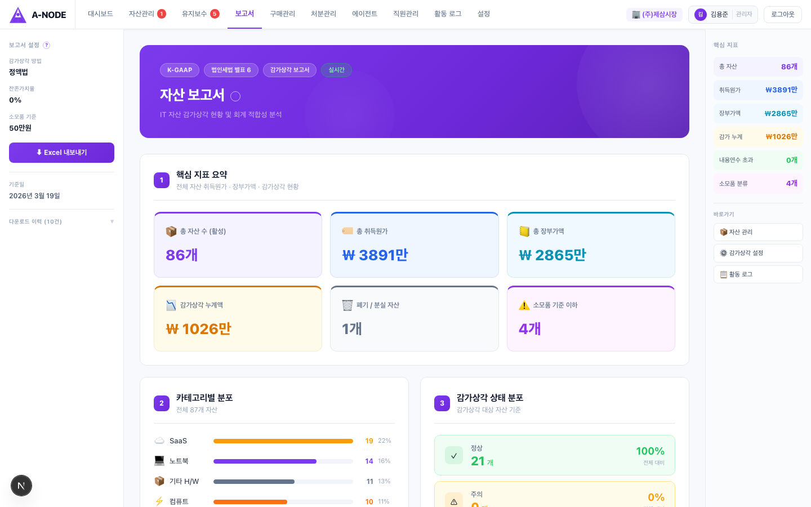Click the 김 user avatar circle
811x507 pixels.
pos(700,14)
